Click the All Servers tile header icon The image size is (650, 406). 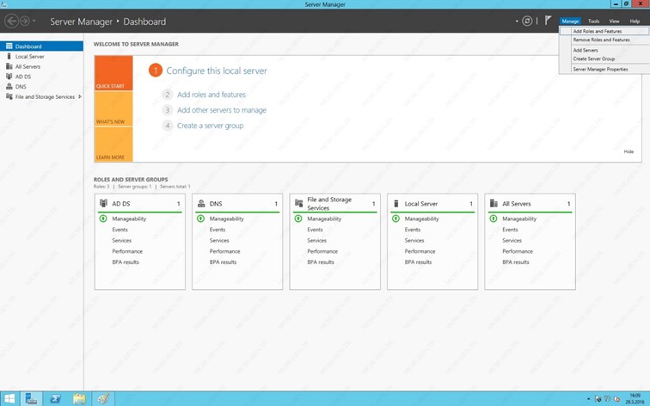pos(494,203)
